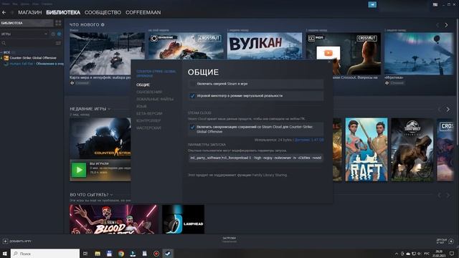459x258 pixels.
Task: Show hidden system tray icons
Action: point(397,254)
